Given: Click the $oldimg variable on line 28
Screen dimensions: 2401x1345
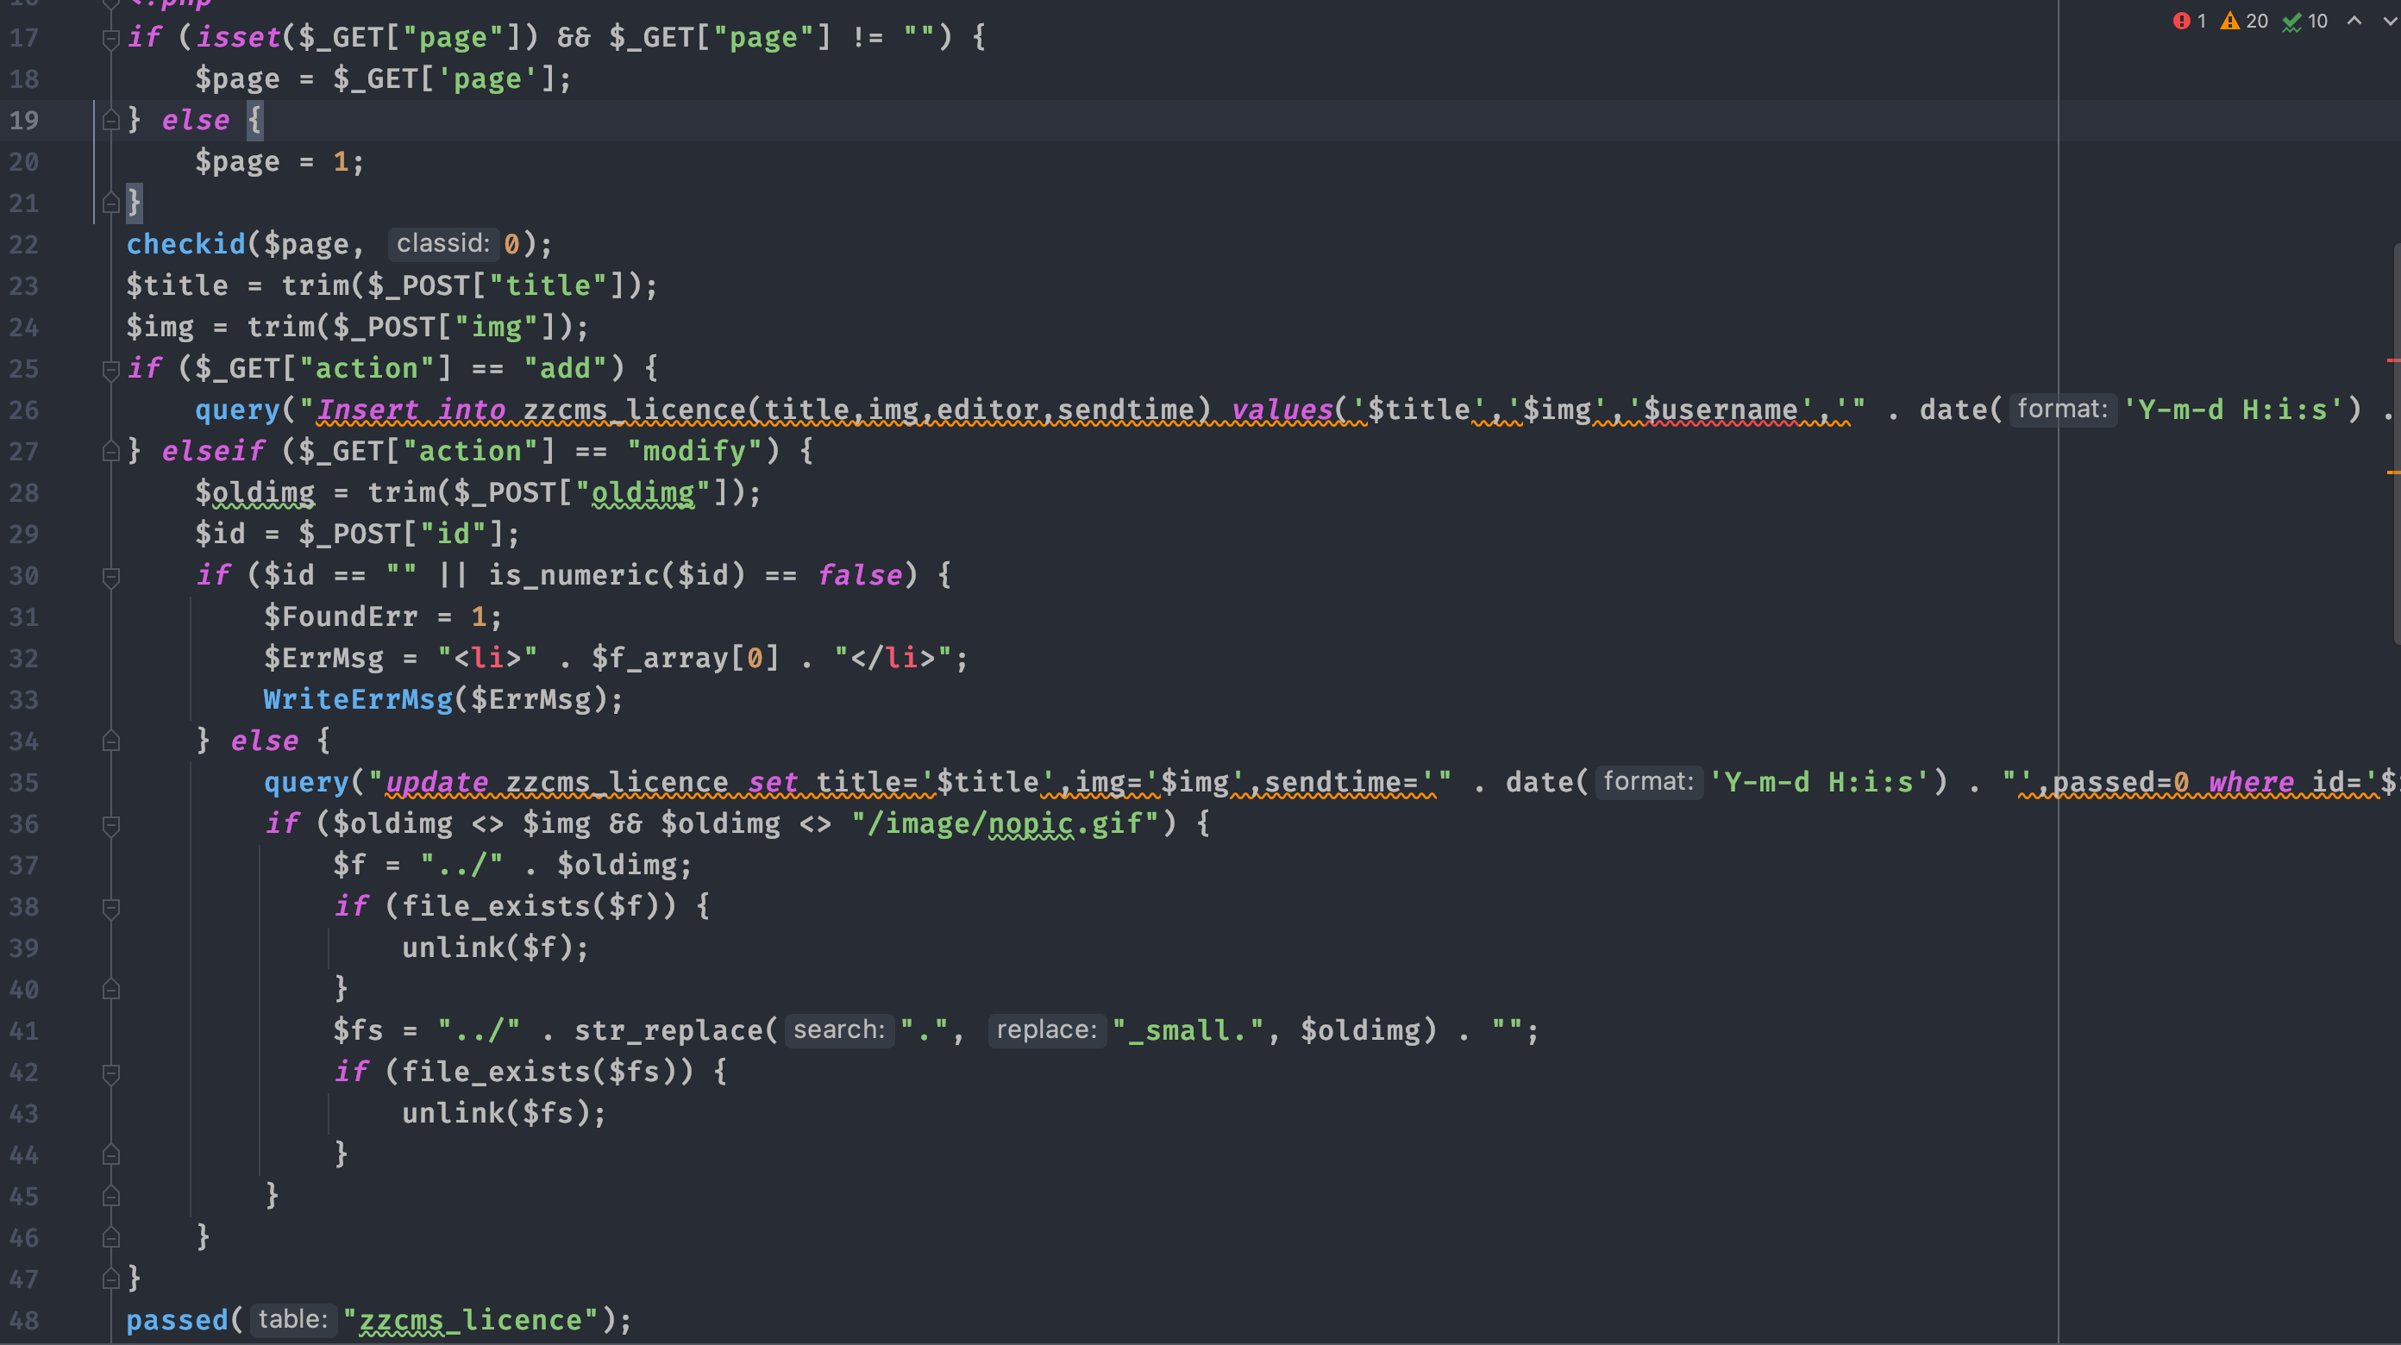Looking at the screenshot, I should click(x=254, y=492).
